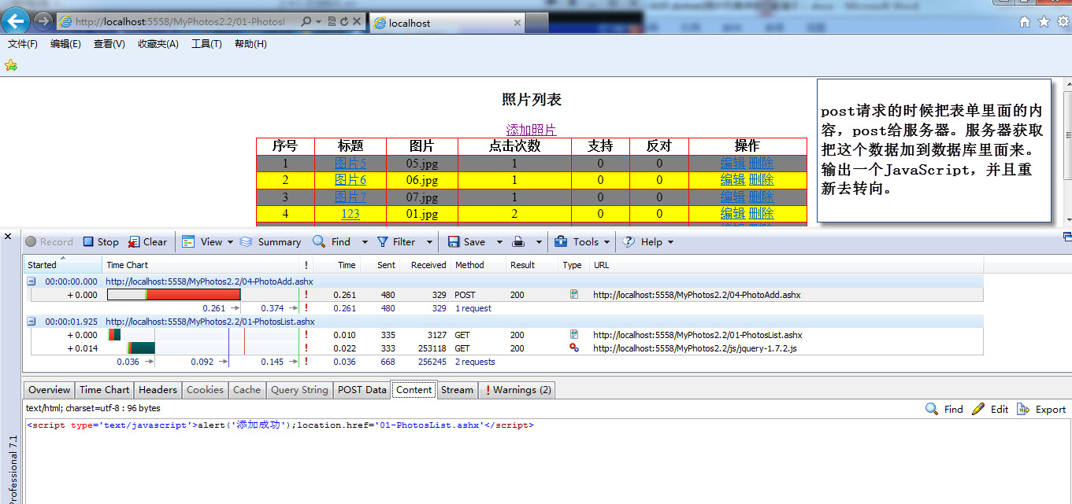This screenshot has height=504, width=1072.
Task: Switch to the Overview tab
Action: [50, 389]
